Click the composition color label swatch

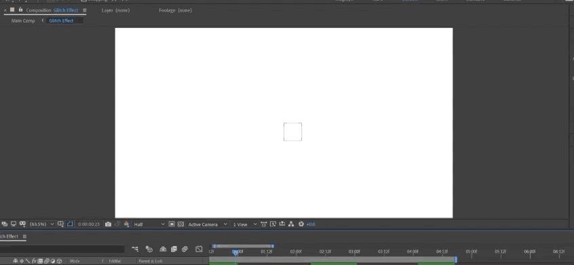(12, 10)
